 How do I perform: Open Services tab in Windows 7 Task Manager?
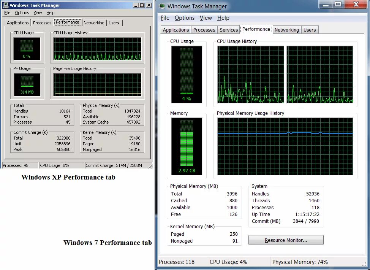tap(229, 30)
